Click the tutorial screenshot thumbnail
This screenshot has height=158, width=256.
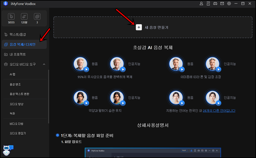(x=153, y=153)
